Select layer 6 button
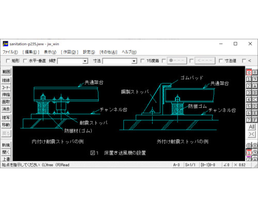The width and height of the screenshot is (258, 207). (x=249, y=113)
